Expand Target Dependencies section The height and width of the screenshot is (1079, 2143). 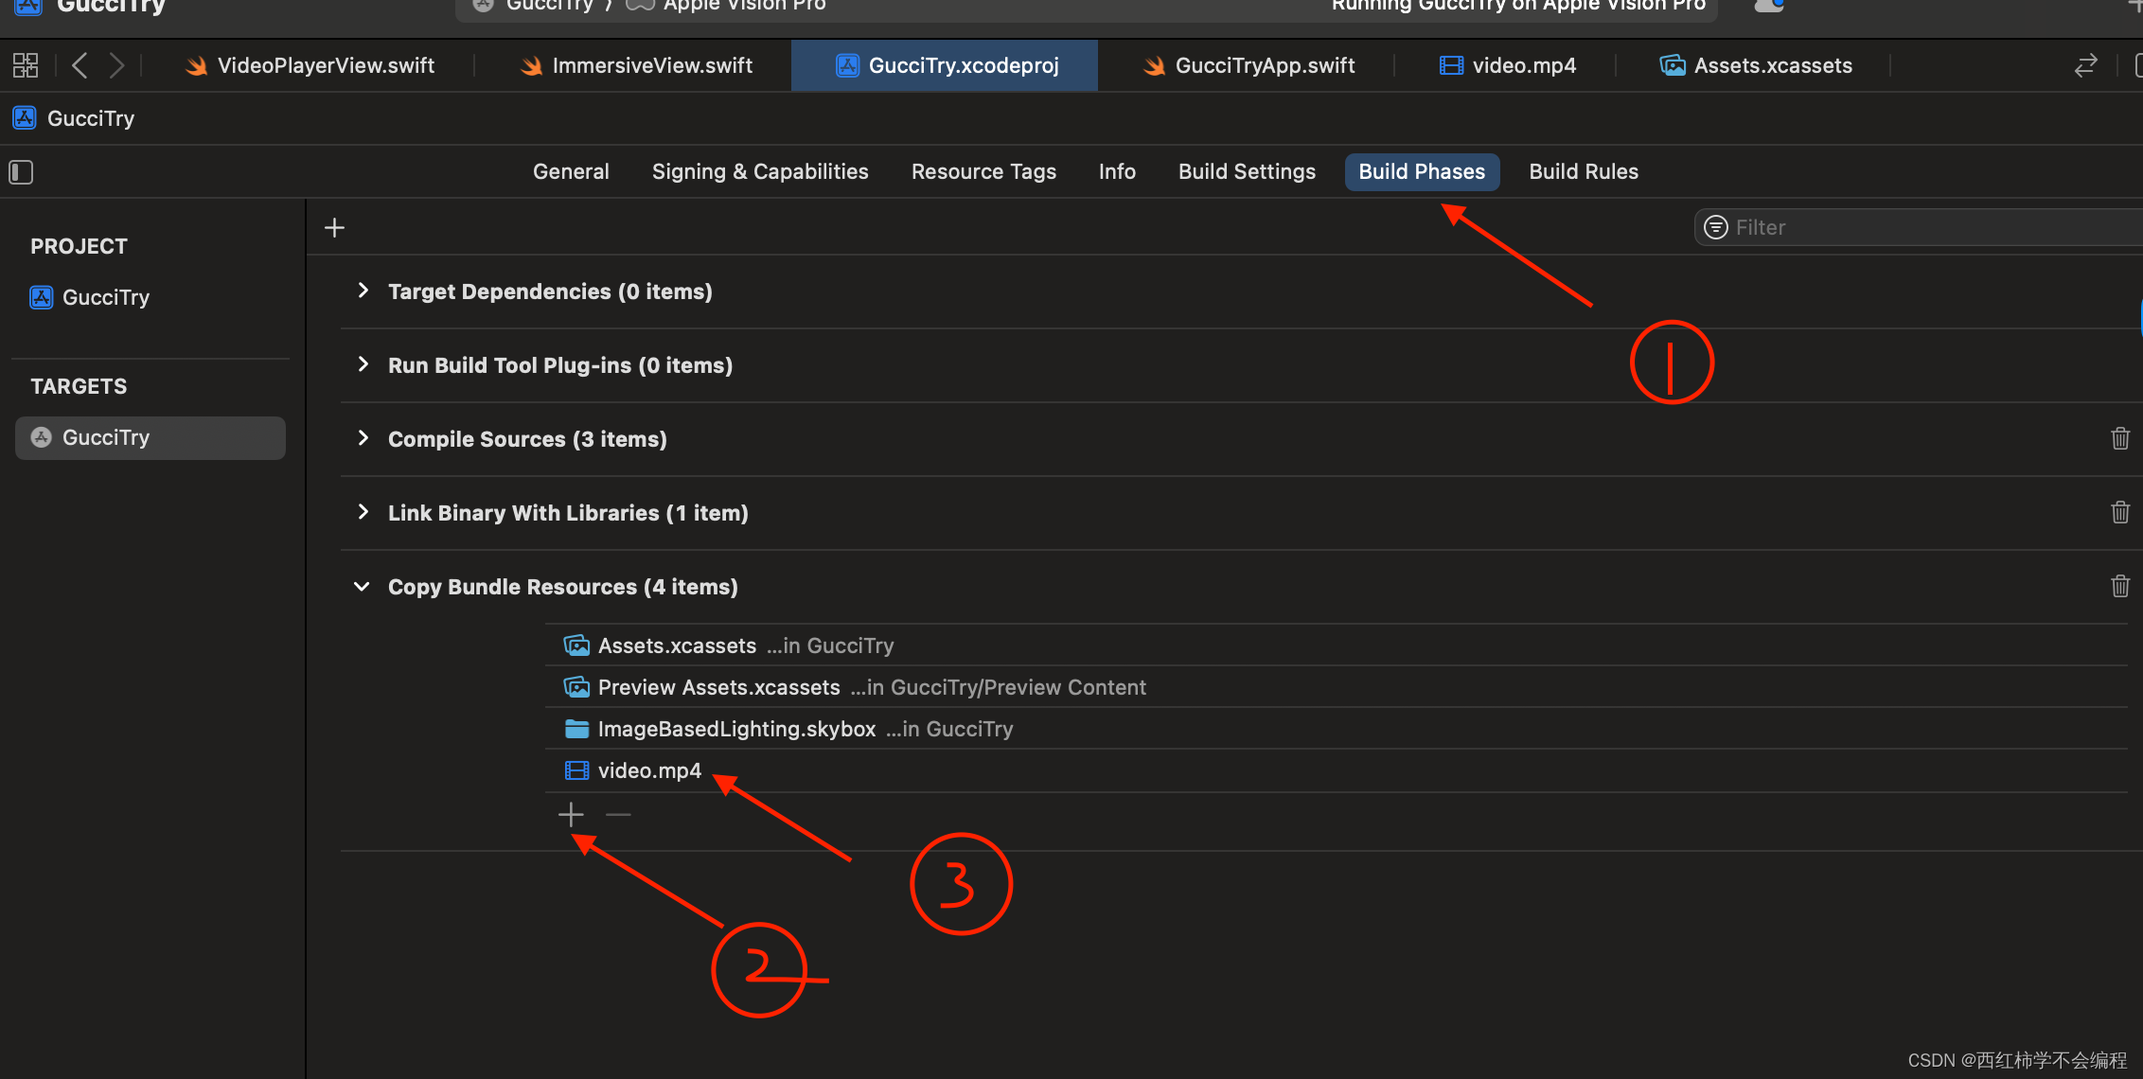pyautogui.click(x=363, y=291)
